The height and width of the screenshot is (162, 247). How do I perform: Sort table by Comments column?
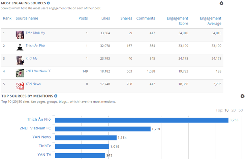pos(146,18)
